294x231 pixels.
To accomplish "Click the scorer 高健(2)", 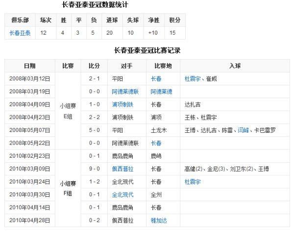I will coord(194,169).
